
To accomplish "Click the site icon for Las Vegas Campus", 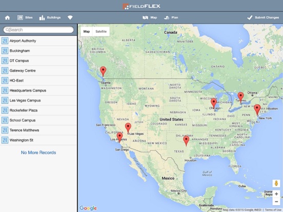I will 5,100.
